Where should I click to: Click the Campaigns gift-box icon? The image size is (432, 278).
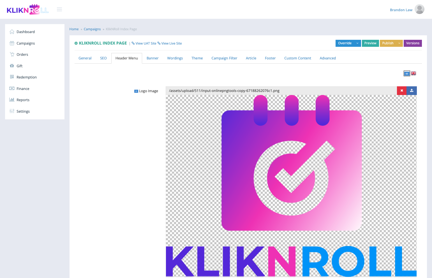point(12,43)
